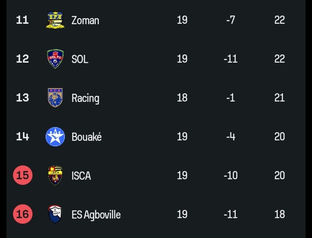Click the SOL FC club crest
The width and height of the screenshot is (312, 238).
point(55,59)
